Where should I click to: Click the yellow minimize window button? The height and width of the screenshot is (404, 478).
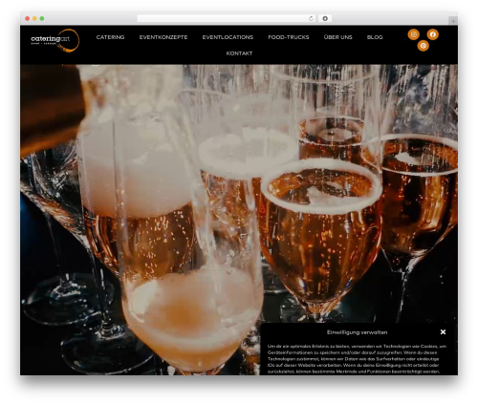34,18
